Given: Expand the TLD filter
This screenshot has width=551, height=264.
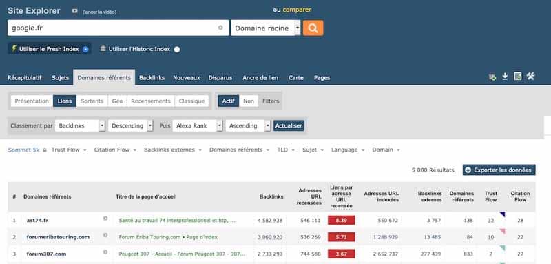Looking at the screenshot, I should pos(286,150).
